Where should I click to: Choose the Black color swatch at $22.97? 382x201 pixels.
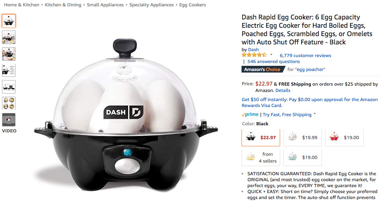click(261, 138)
